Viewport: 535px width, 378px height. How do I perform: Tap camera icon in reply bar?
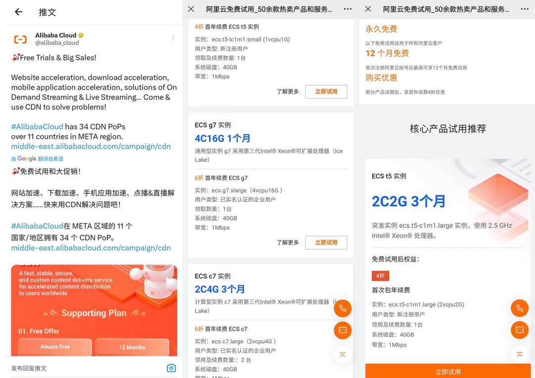(x=171, y=368)
